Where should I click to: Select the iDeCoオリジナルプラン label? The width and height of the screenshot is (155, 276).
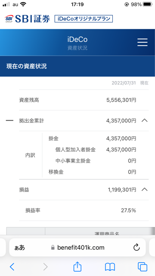84,19
